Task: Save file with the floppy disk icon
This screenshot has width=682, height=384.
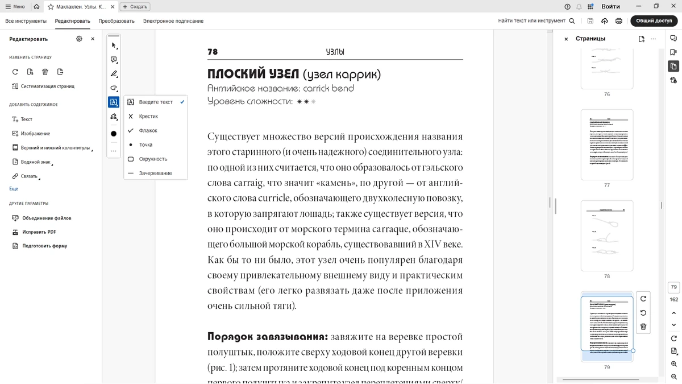Action: tap(590, 21)
